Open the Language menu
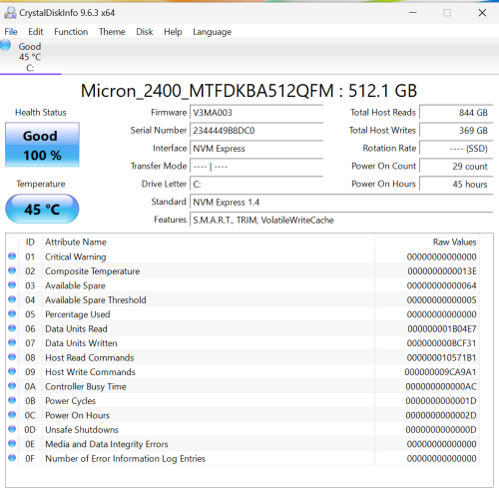Viewport: 499px width, 491px height. click(x=212, y=32)
